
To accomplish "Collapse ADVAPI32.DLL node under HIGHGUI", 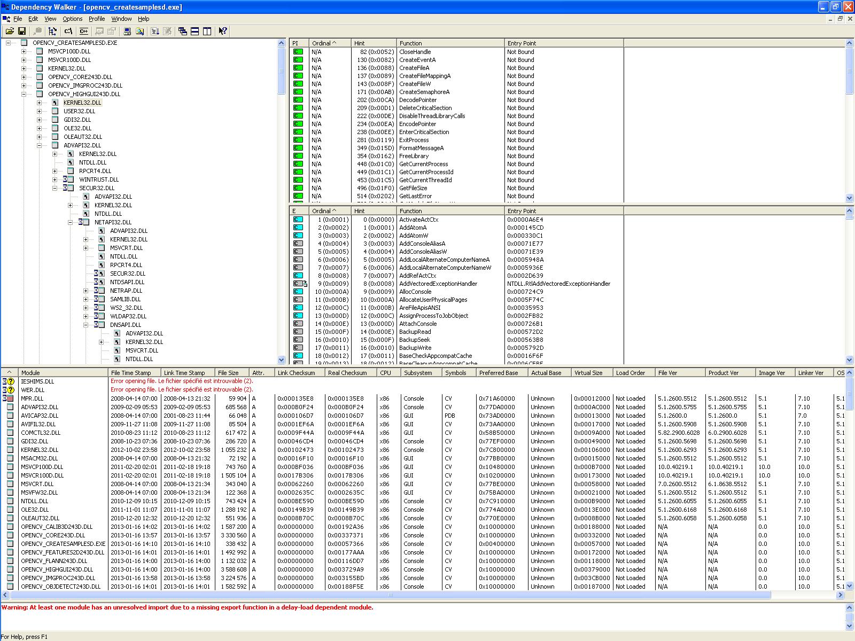I will pos(39,145).
